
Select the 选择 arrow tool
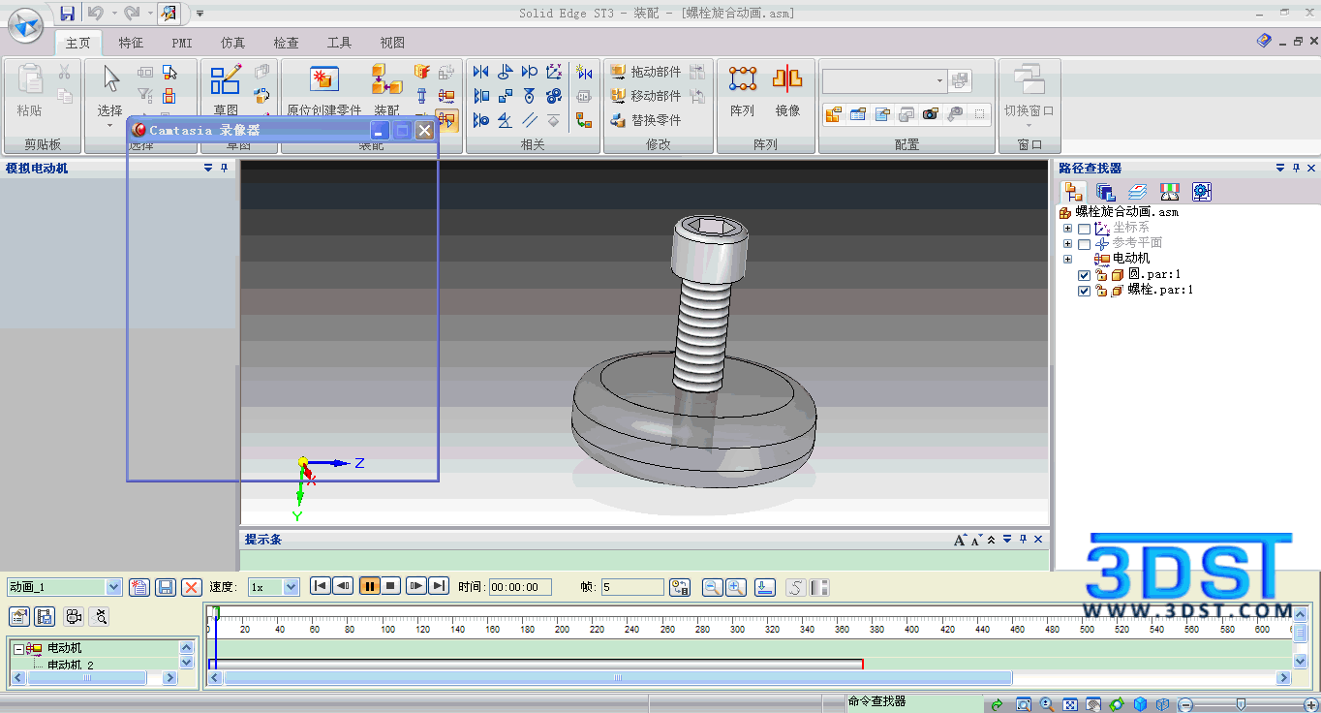[110, 92]
